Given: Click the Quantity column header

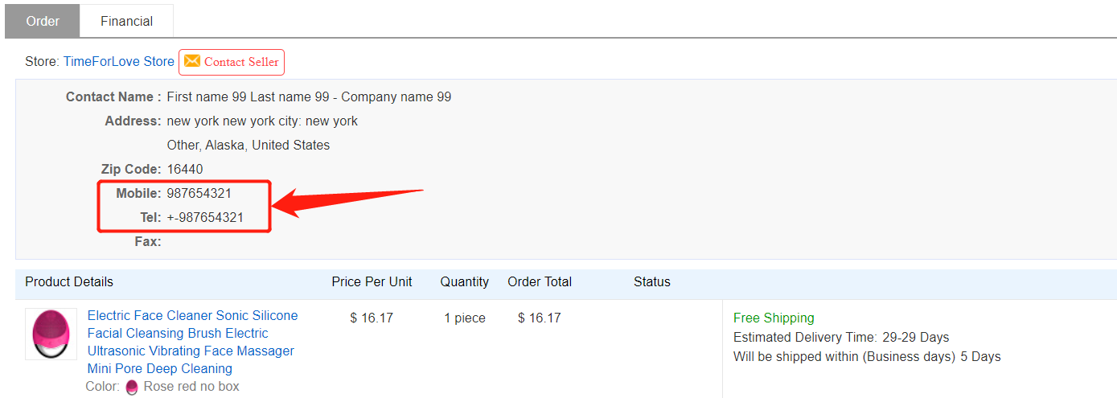Looking at the screenshot, I should 464,281.
